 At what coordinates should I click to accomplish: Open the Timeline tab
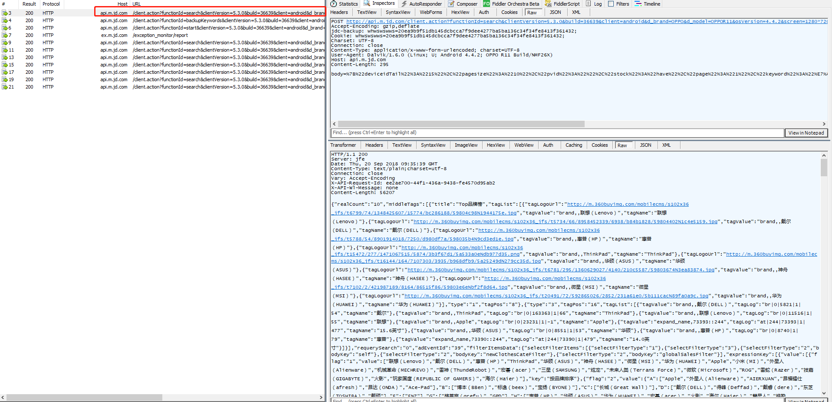648,4
